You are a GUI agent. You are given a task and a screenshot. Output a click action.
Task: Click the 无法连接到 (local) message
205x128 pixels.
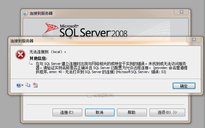click(48, 52)
